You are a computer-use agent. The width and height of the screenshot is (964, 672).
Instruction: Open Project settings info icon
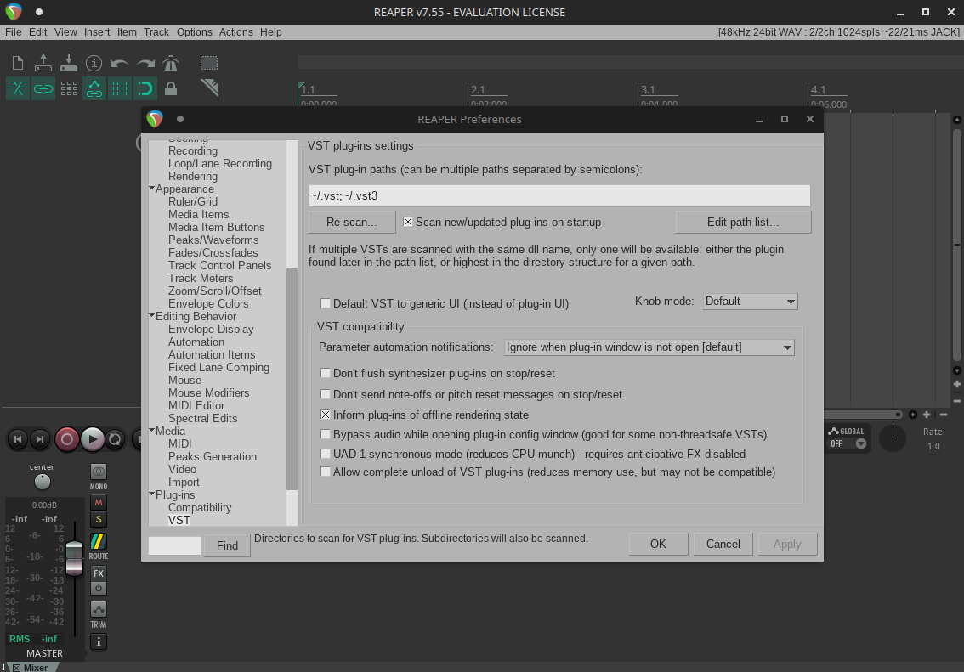click(94, 63)
